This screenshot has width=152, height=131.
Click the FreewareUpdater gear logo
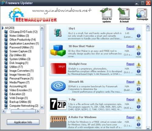pyautogui.click(x=16, y=15)
